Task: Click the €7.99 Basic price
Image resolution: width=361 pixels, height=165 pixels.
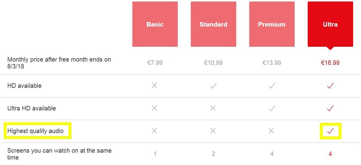Action: coord(155,63)
